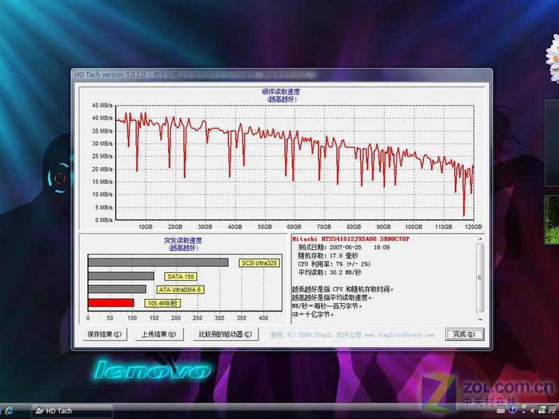Click scroll-down arrow of results text panel

click(480, 320)
